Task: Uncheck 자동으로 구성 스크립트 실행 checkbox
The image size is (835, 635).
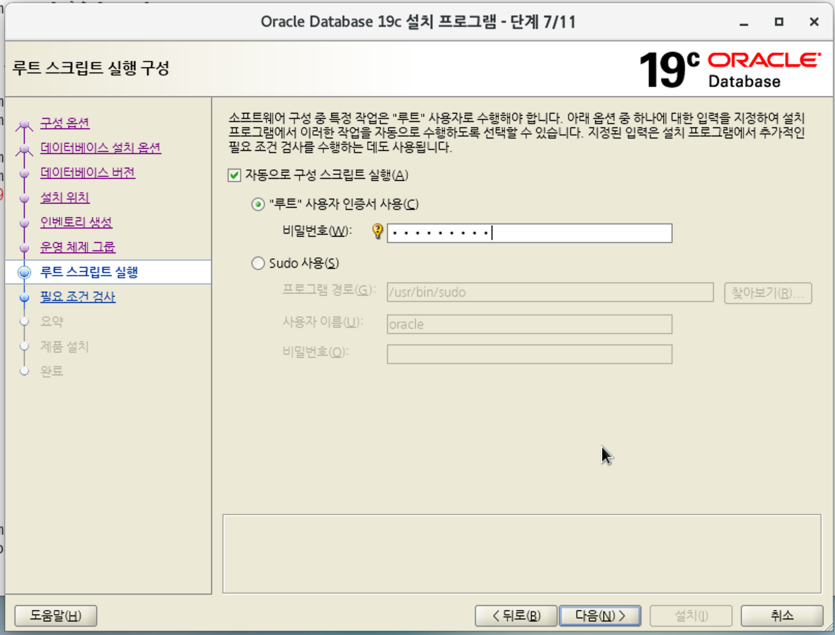Action: (234, 175)
